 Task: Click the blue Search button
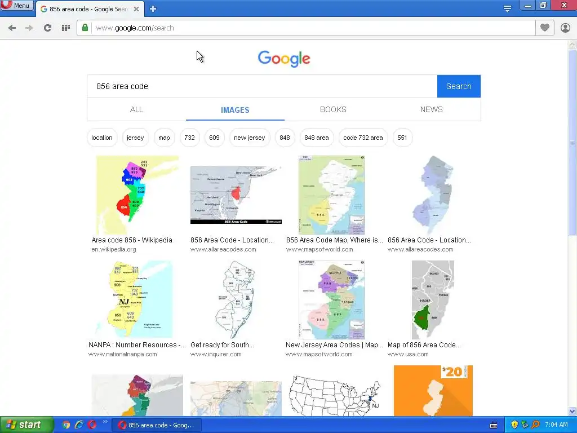[459, 86]
